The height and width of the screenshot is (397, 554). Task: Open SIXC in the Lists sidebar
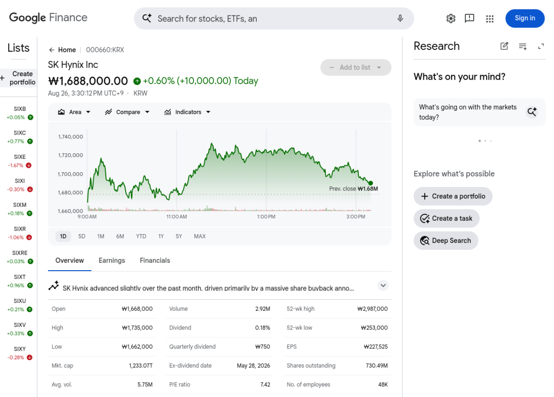19,137
